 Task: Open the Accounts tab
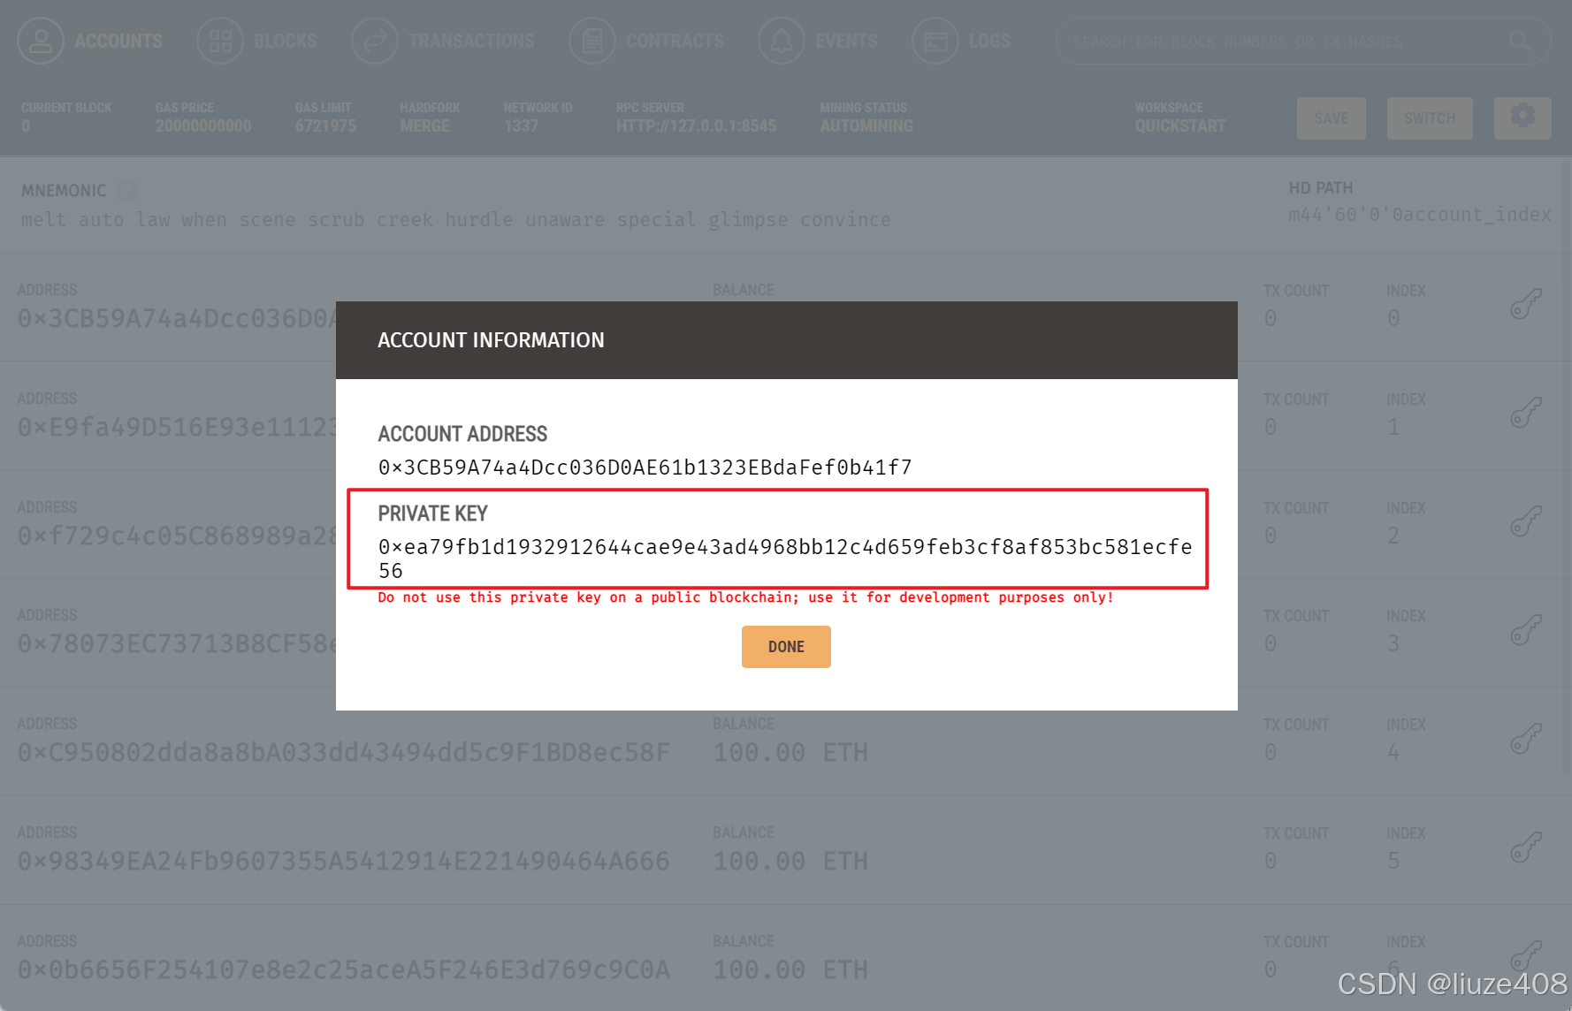click(x=90, y=41)
